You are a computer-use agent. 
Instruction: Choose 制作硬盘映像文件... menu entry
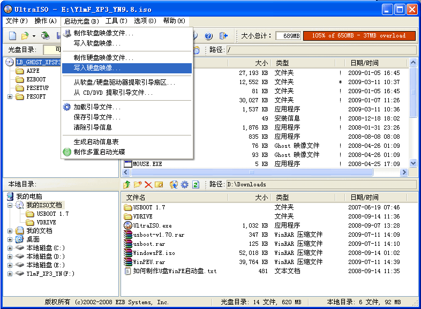pos(127,58)
